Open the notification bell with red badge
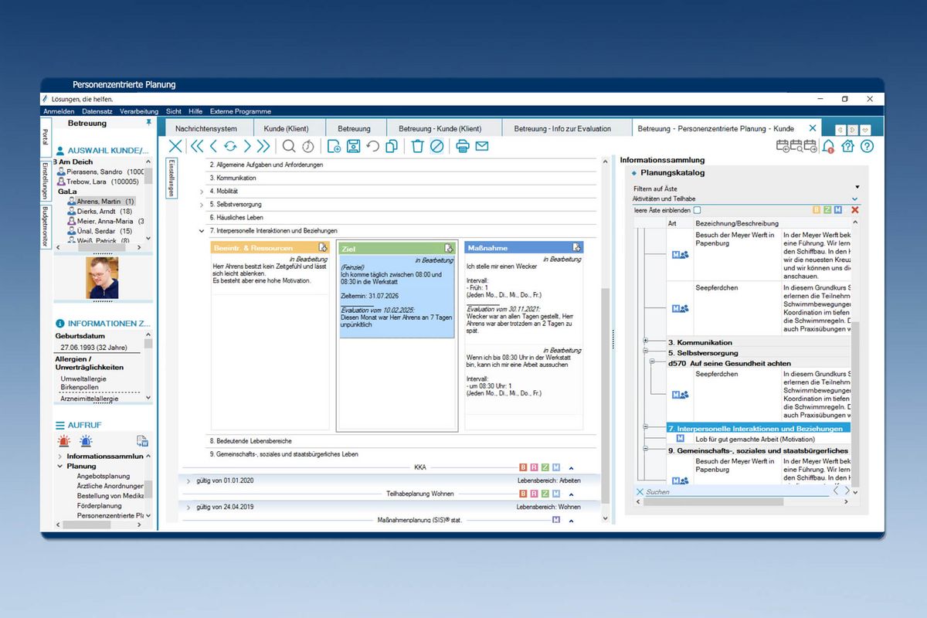 click(828, 146)
